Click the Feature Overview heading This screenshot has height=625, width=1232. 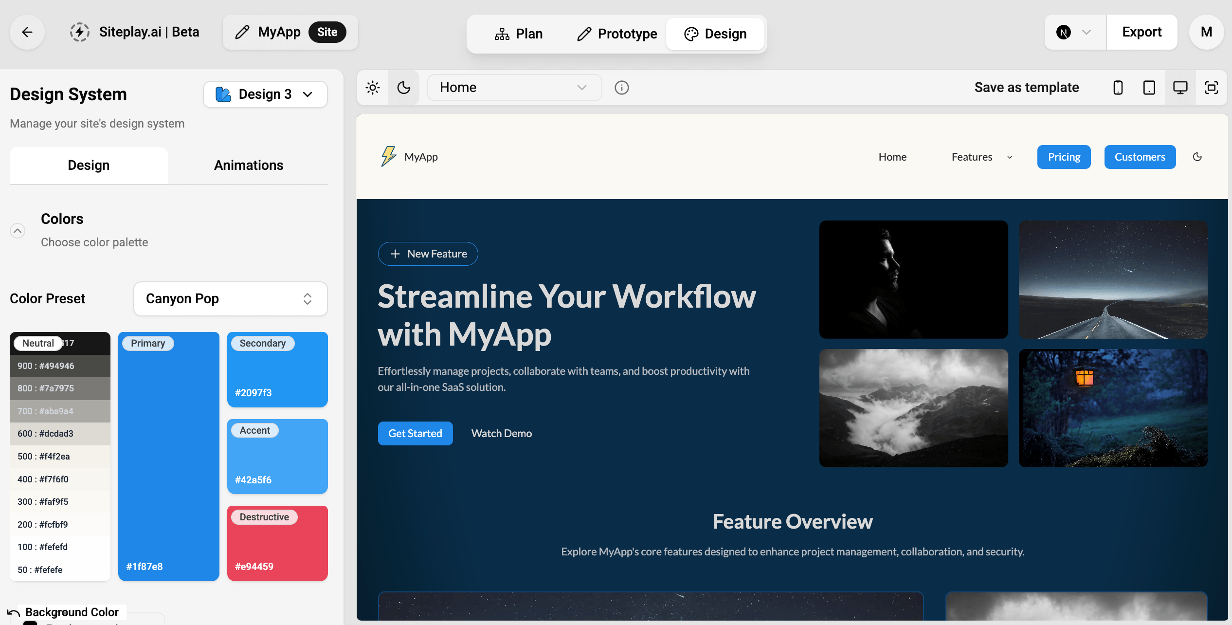(793, 522)
